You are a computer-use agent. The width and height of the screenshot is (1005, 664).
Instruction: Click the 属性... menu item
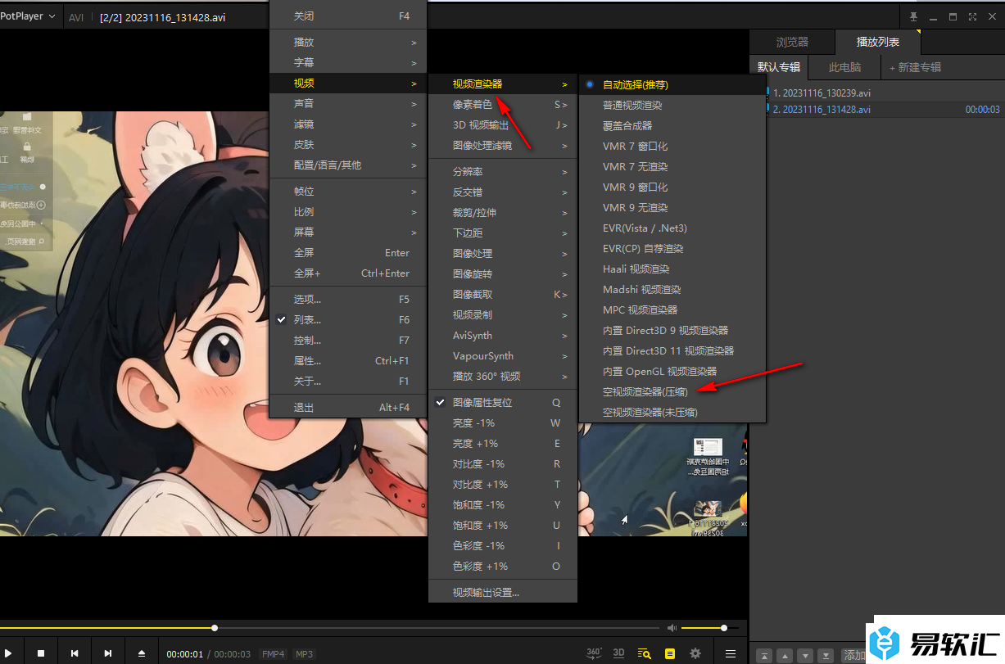pos(348,361)
